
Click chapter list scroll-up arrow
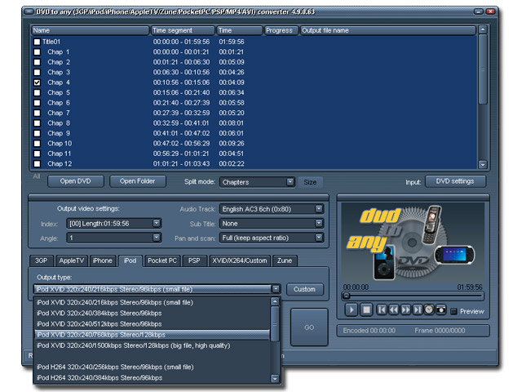pyautogui.click(x=483, y=29)
